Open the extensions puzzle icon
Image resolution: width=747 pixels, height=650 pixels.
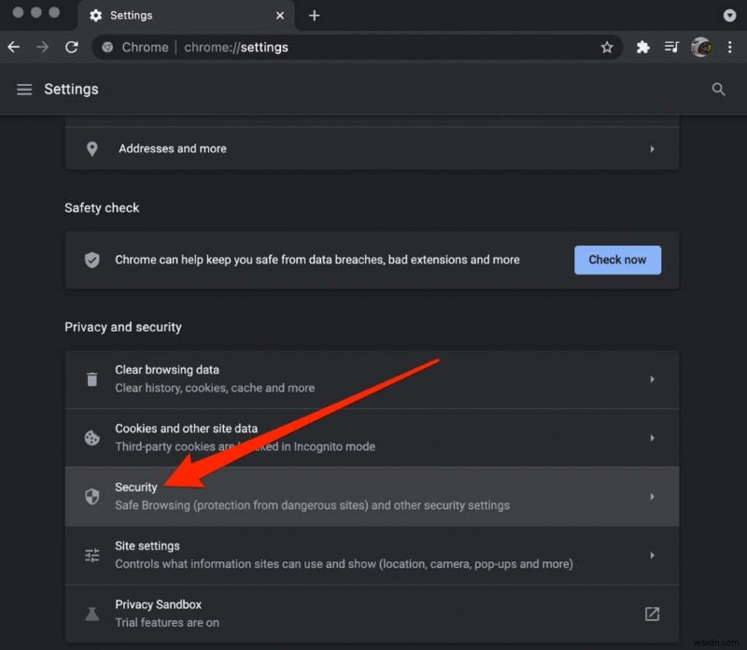tap(643, 47)
